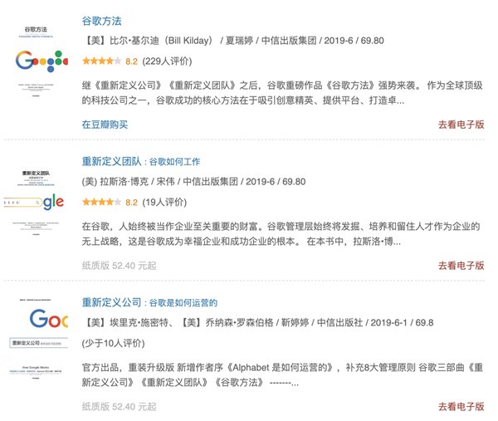498x421 pixels.
Task: Click the star rating icons for 重新定义团队
Action: [101, 202]
